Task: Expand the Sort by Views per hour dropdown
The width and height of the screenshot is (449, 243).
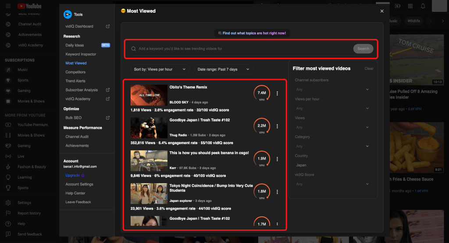Action: (x=160, y=69)
